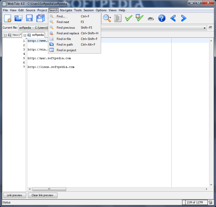Click the 21M of 127M memory bar
216x207 pixels.
tap(195, 202)
